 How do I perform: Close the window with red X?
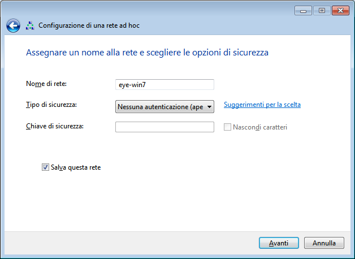(x=340, y=11)
